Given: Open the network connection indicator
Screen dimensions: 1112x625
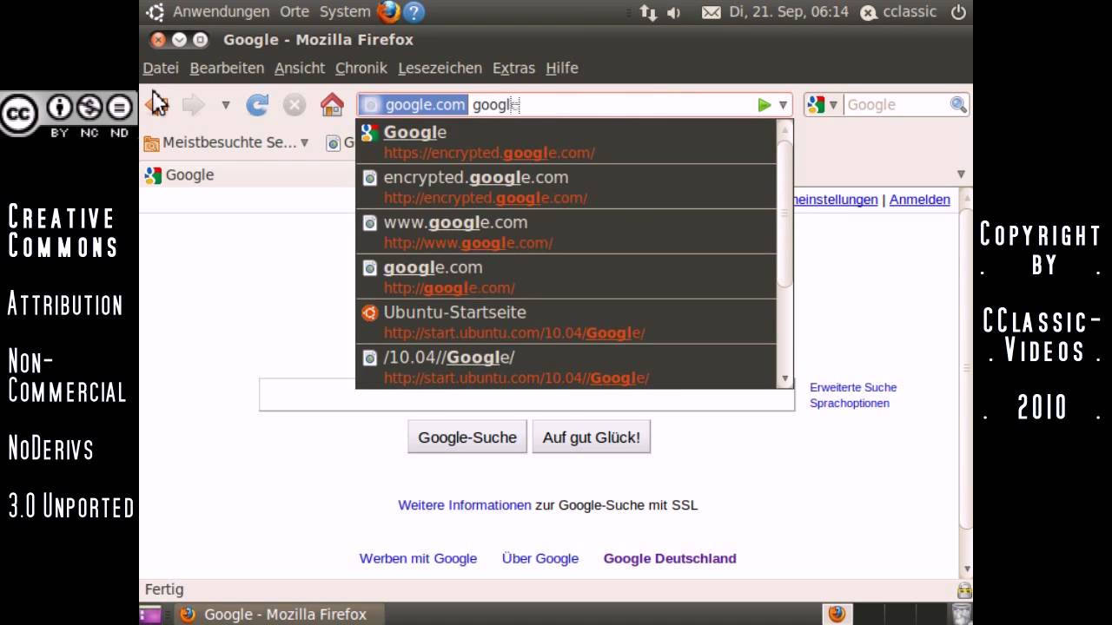Looking at the screenshot, I should click(648, 12).
